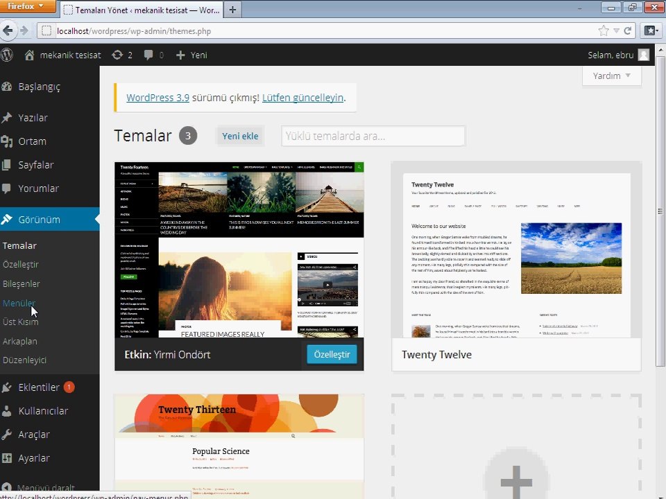Click the plus icon next to Yeni
Viewport: 666px width, 499px height.
point(180,55)
